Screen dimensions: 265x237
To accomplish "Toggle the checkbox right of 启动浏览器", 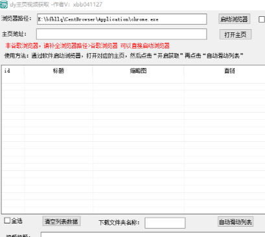I will click(x=262, y=19).
